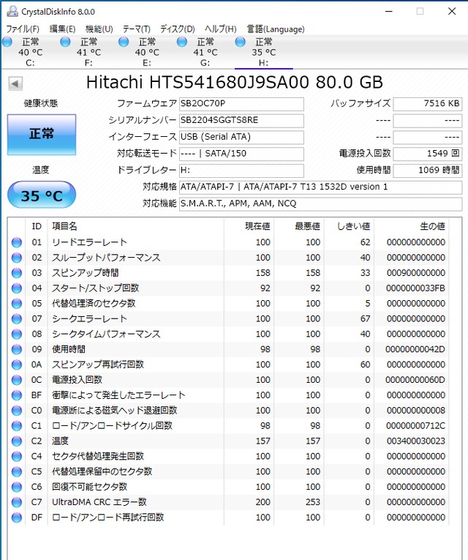This screenshot has height=560, width=468.
Task: Click raw value 003400030023 in 温度 row
Action: click(416, 441)
